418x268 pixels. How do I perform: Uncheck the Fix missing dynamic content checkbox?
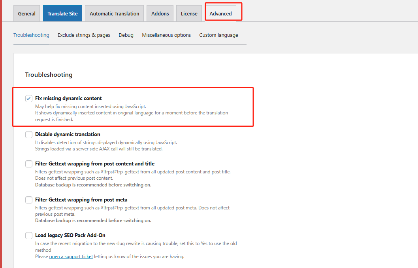pos(29,99)
